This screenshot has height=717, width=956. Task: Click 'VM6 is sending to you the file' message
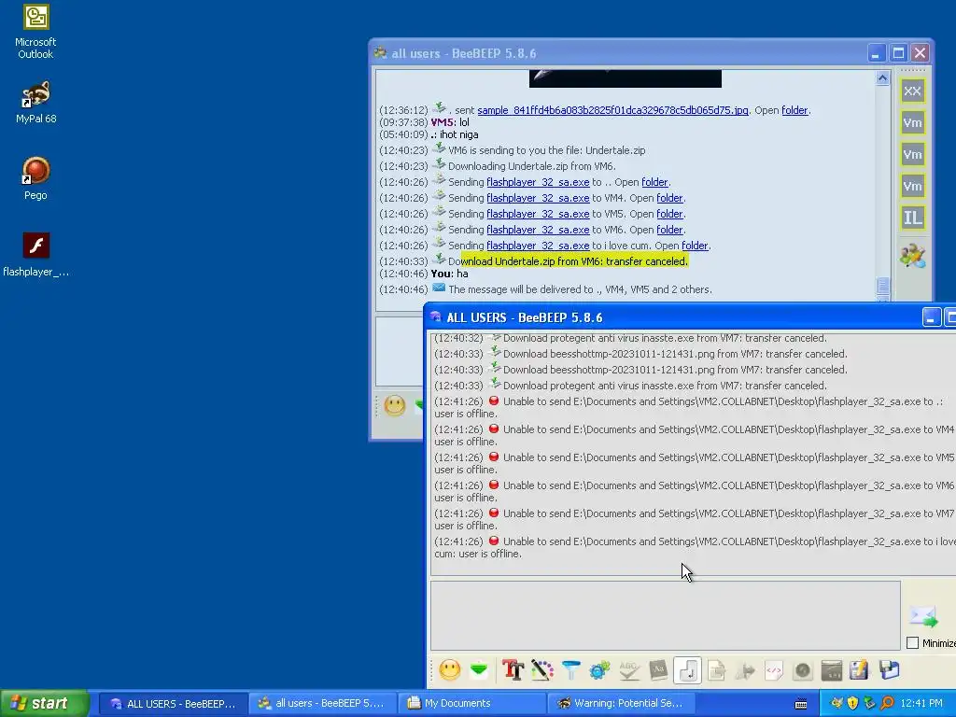(x=546, y=150)
